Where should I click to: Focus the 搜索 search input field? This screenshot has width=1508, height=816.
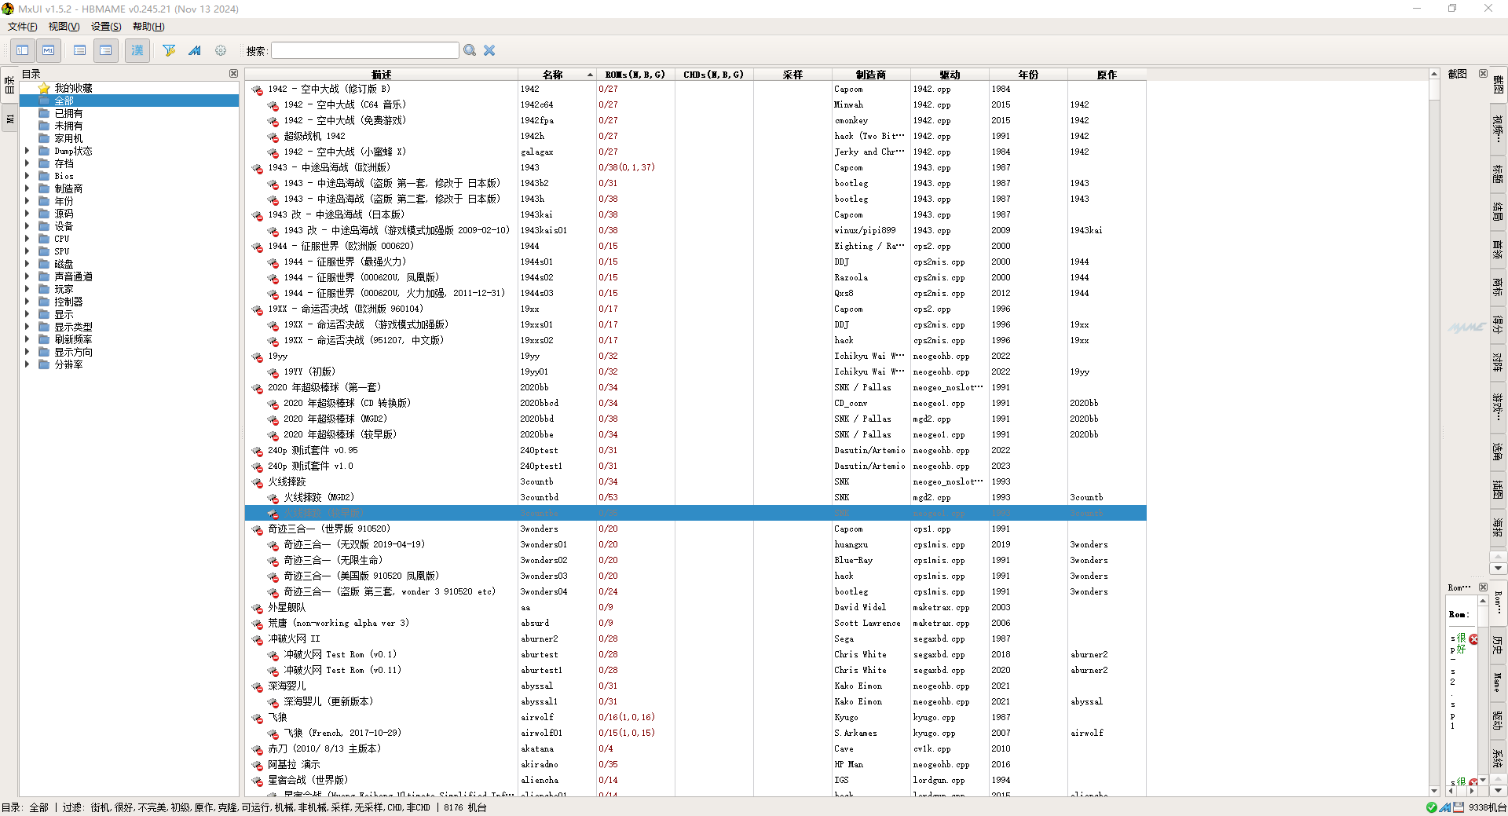pyautogui.click(x=365, y=50)
